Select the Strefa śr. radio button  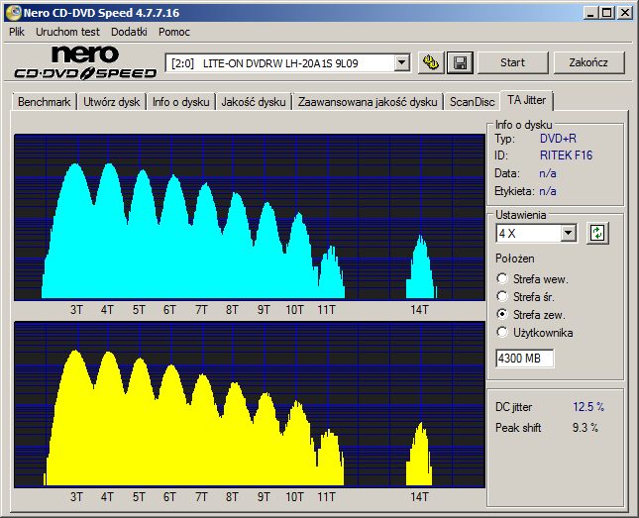point(502,296)
